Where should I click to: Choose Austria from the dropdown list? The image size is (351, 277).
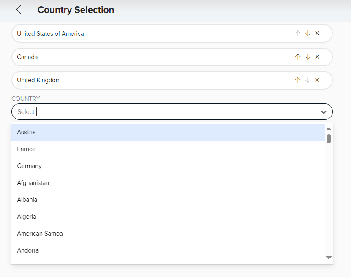click(x=168, y=132)
